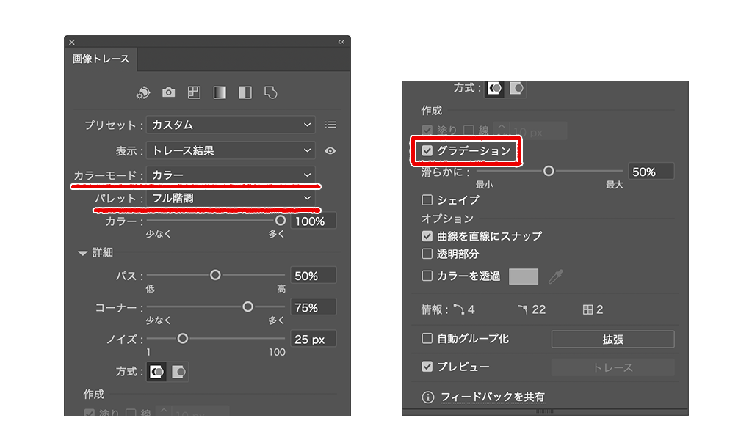Click the パス 50% value field
This screenshot has height=440, width=752.
coord(314,276)
